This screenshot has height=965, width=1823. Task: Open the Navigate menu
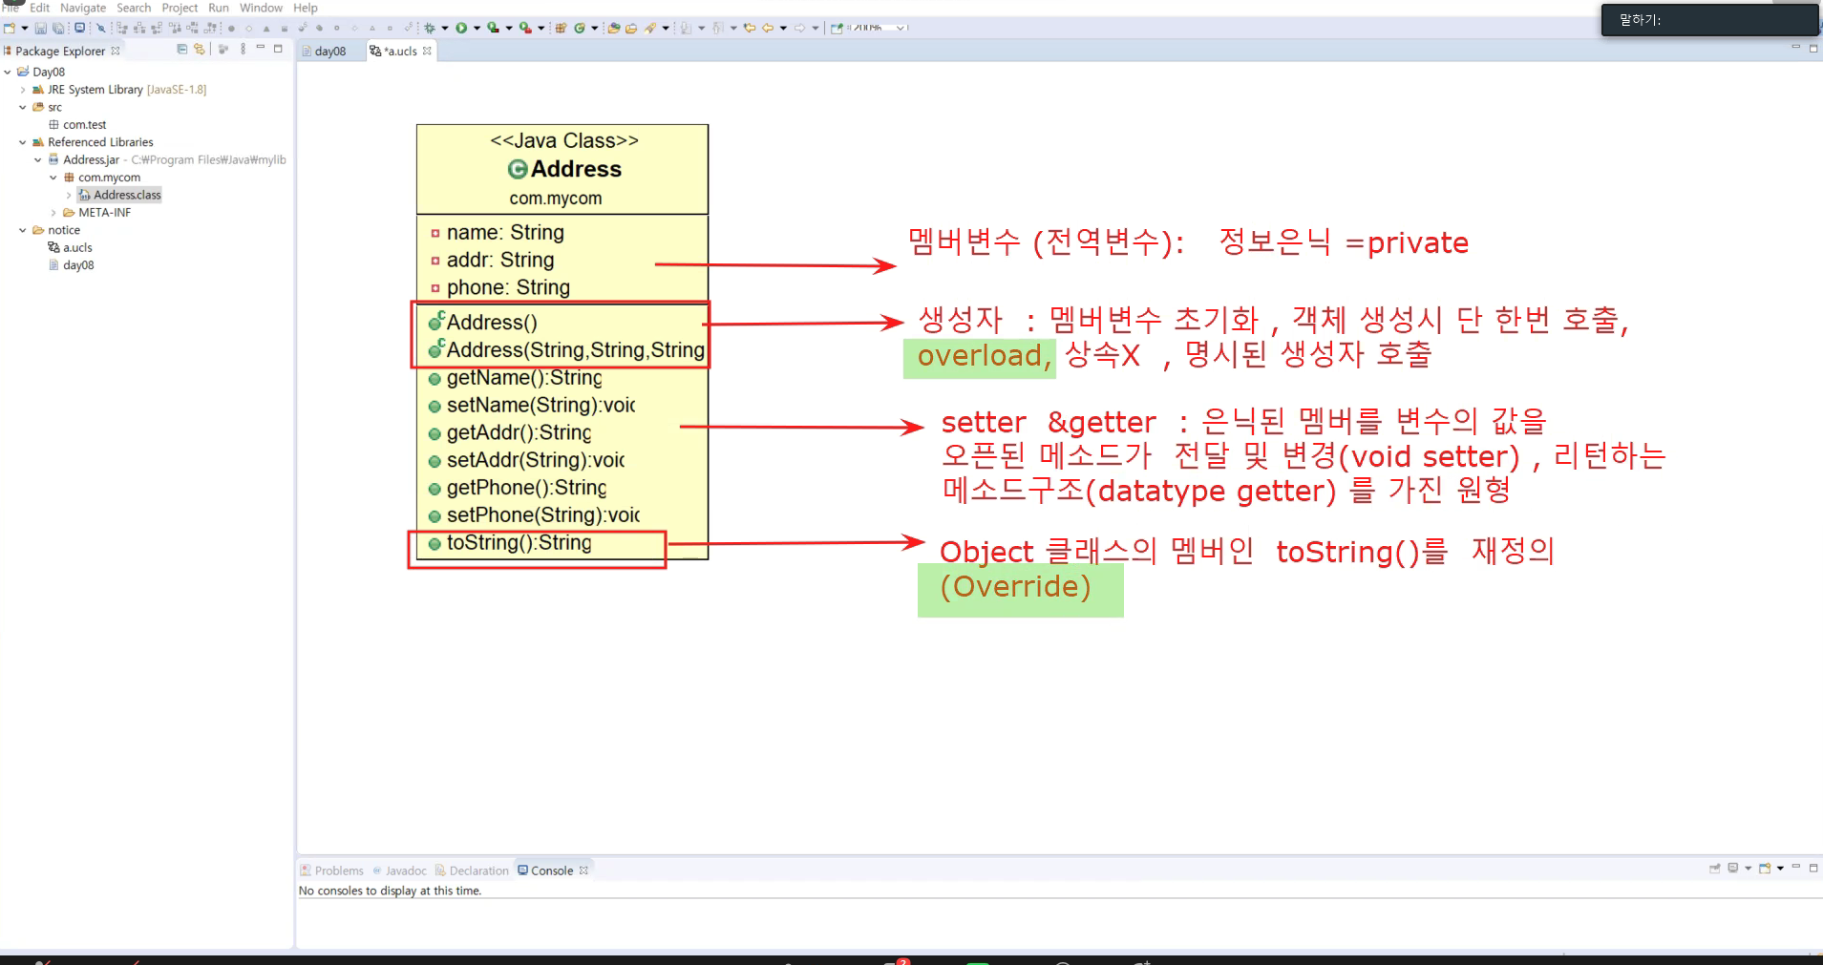point(83,8)
